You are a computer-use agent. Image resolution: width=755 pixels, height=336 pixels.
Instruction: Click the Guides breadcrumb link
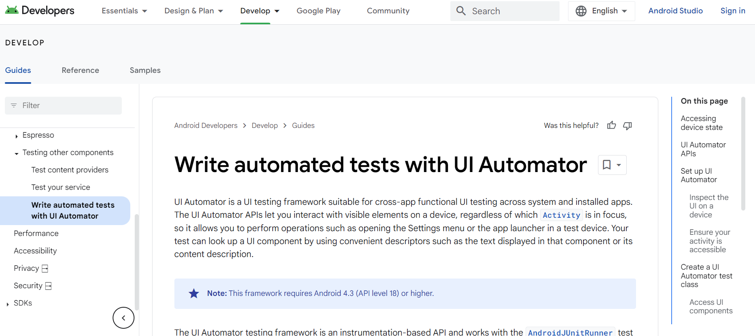point(303,125)
